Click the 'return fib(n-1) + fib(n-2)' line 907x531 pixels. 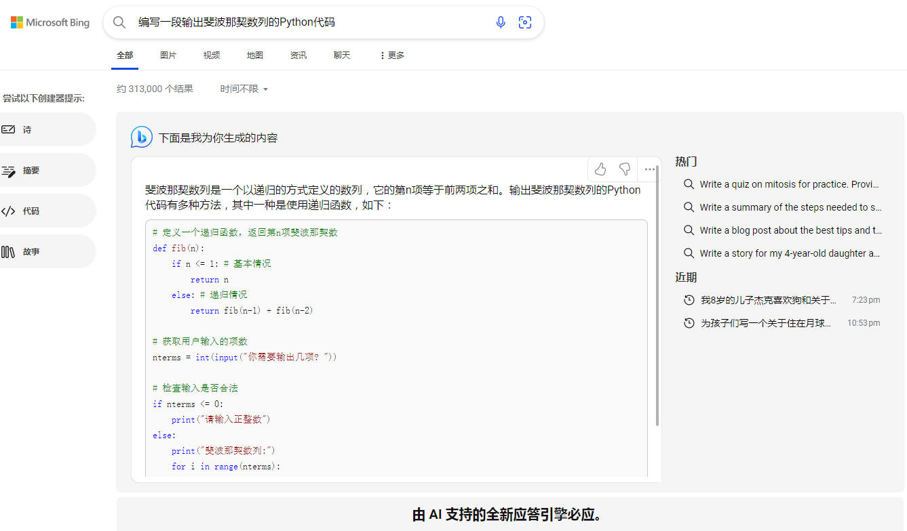[252, 311]
